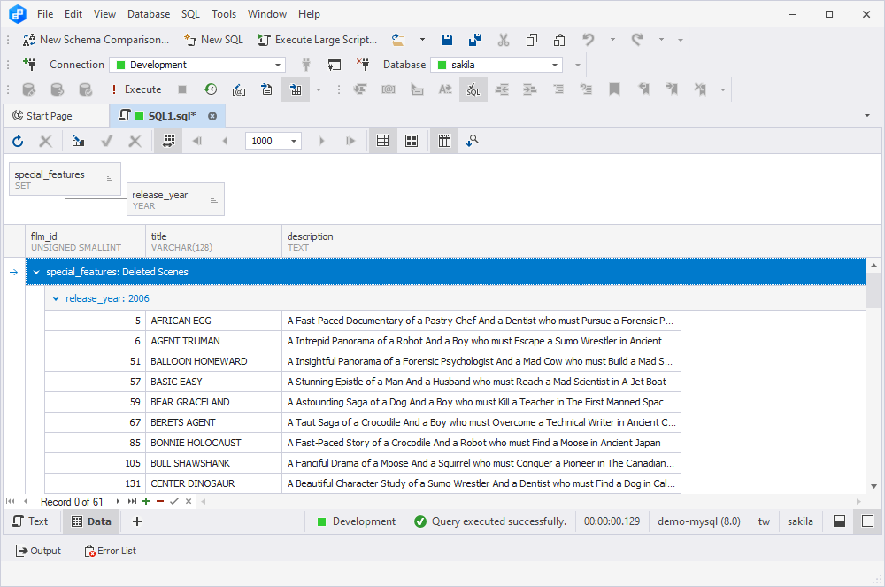Click the Redo arrow icon
Image resolution: width=885 pixels, height=587 pixels.
click(637, 40)
